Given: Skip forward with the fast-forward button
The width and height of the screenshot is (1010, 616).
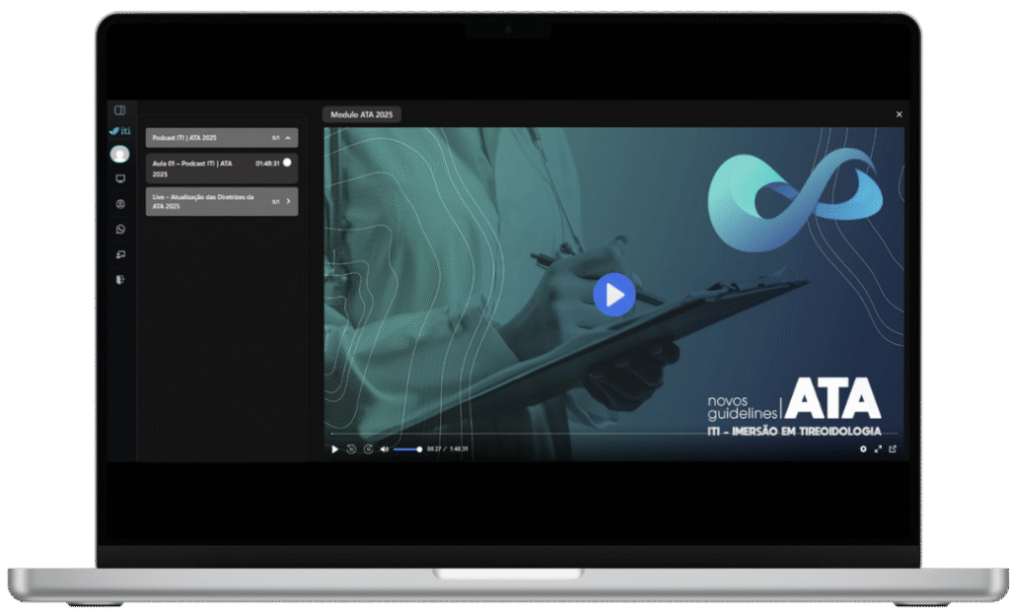Looking at the screenshot, I should click(x=368, y=449).
